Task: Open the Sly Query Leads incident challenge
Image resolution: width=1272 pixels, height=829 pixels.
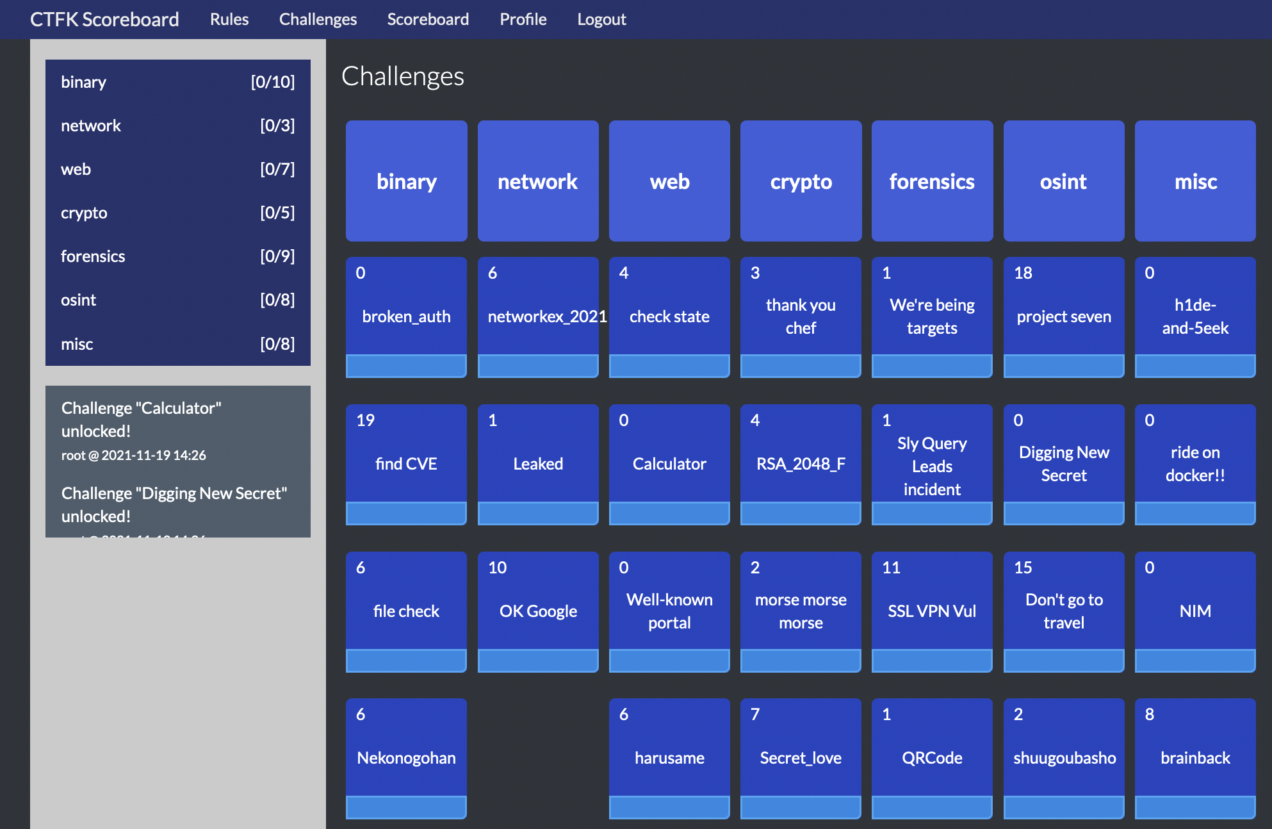Action: tap(932, 466)
